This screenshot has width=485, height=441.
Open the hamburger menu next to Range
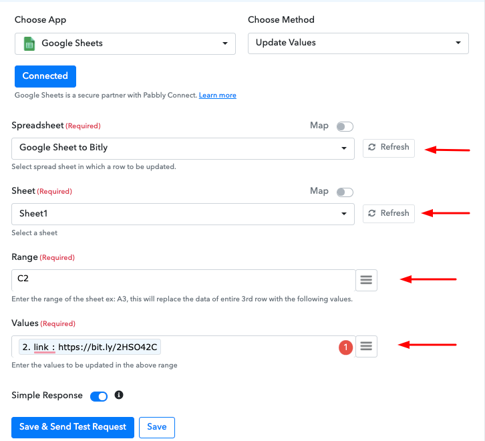tap(366, 280)
